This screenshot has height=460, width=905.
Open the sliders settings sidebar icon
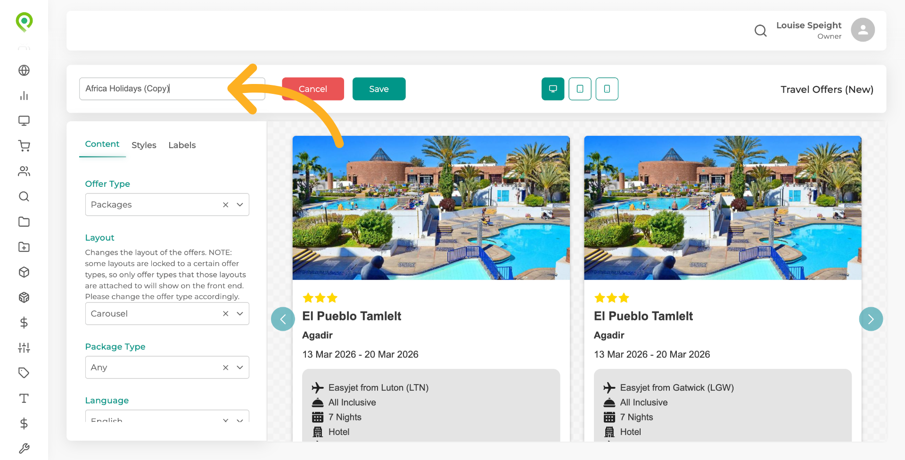[24, 348]
